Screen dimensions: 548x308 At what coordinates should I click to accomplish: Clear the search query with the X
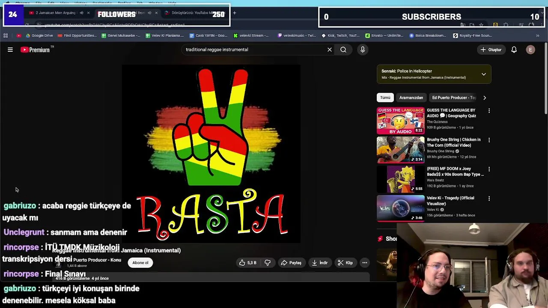click(x=330, y=50)
